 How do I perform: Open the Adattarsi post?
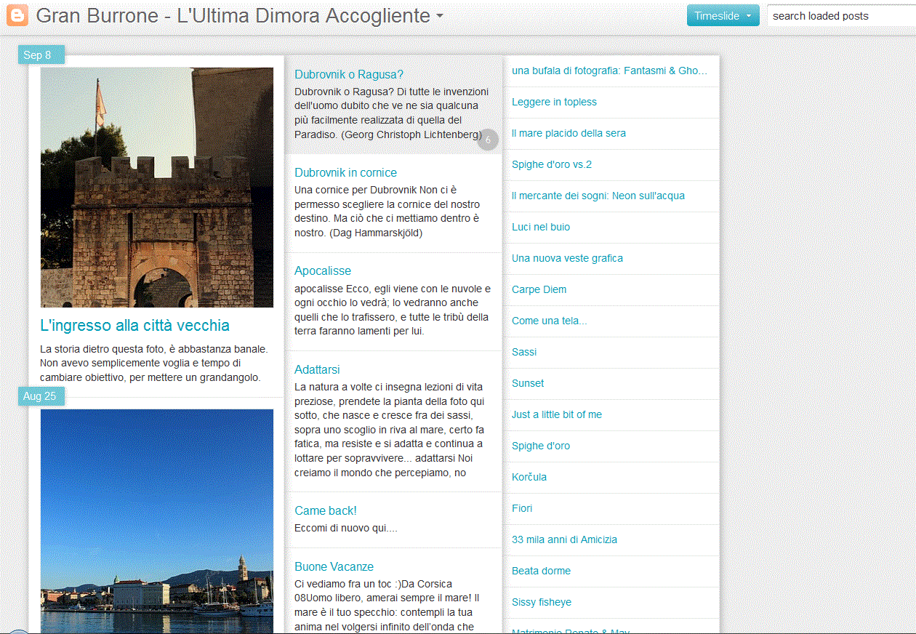[x=317, y=369]
